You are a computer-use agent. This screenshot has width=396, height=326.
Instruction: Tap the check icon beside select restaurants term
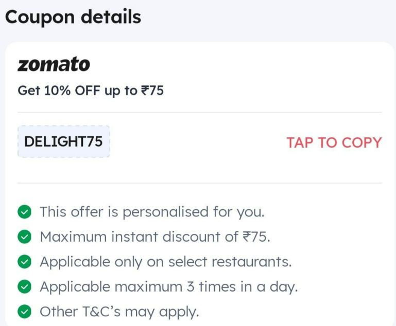click(x=25, y=262)
